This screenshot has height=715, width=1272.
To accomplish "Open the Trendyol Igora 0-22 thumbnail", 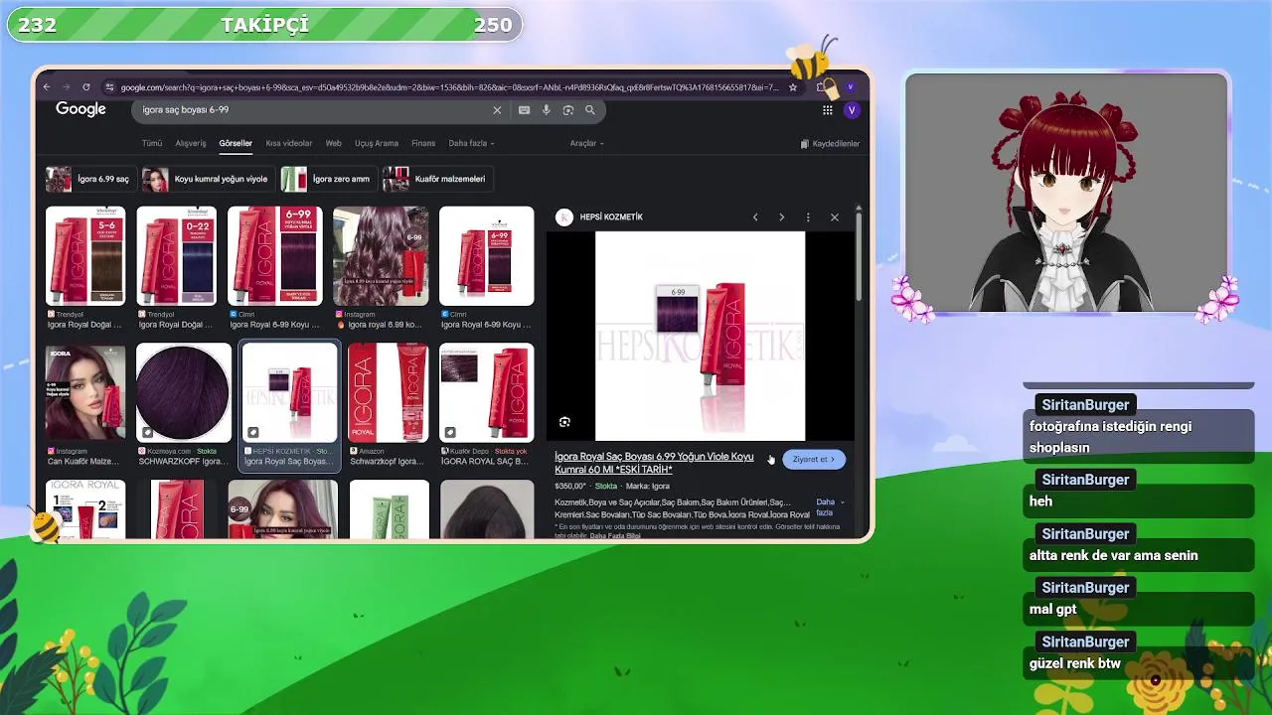I will tap(177, 255).
